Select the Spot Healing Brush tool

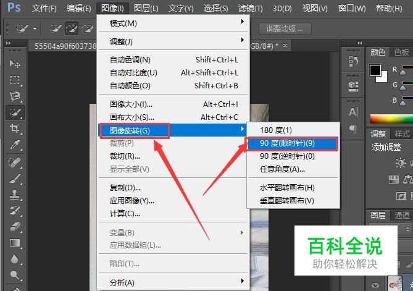point(15,162)
